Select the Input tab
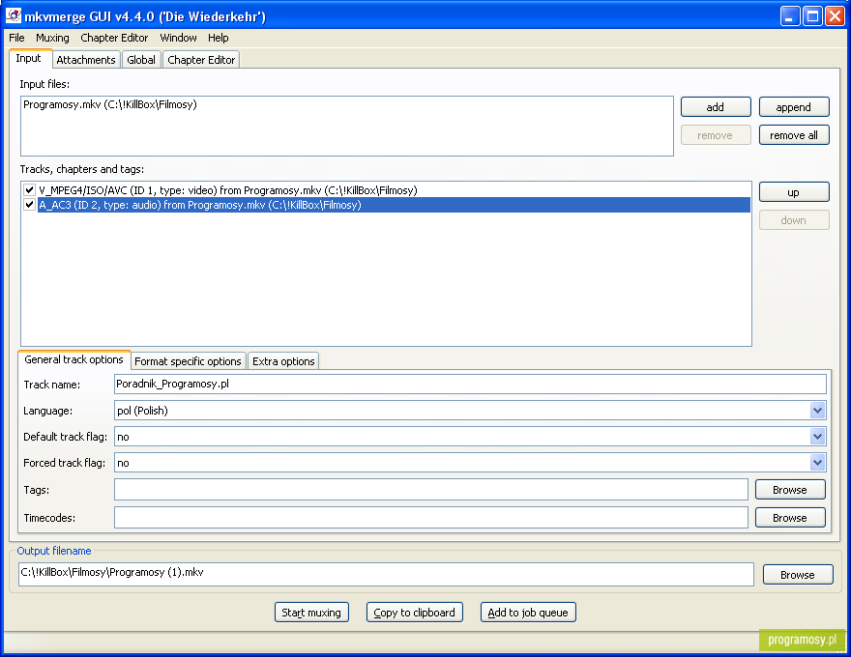The height and width of the screenshot is (657, 851). point(28,59)
